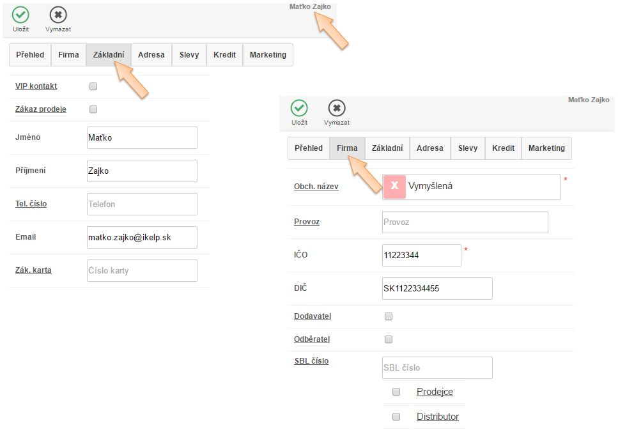
Task: Click the Obch. název underlined label
Action: (316, 187)
